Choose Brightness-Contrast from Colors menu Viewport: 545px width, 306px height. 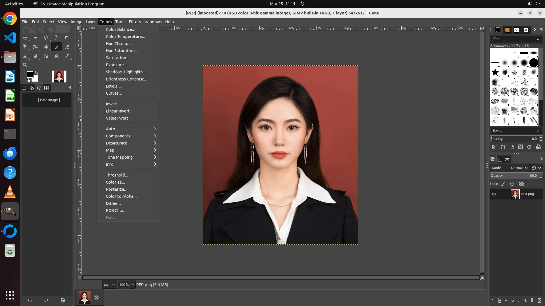[126, 79]
